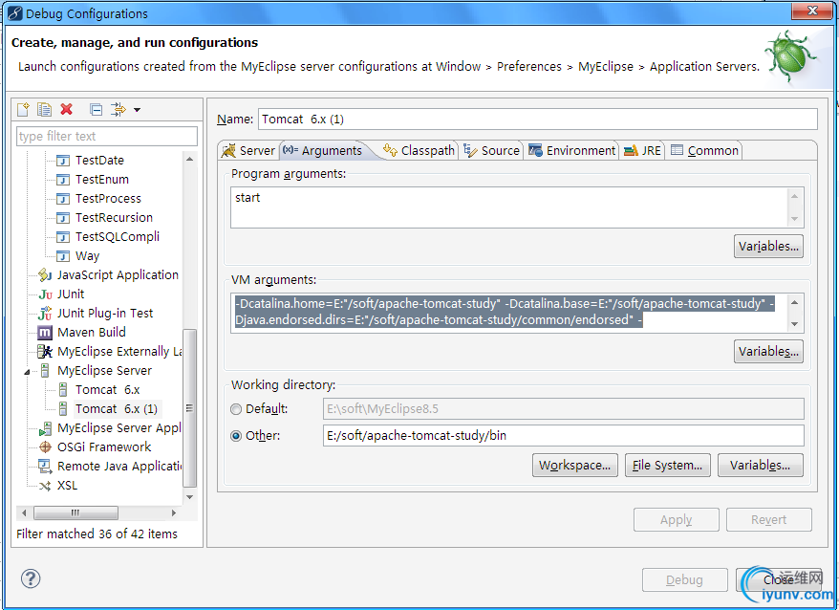Screen dimensions: 839x610
Task: Click the tree's horizontal scroll right arrow
Action: pyautogui.click(x=174, y=513)
